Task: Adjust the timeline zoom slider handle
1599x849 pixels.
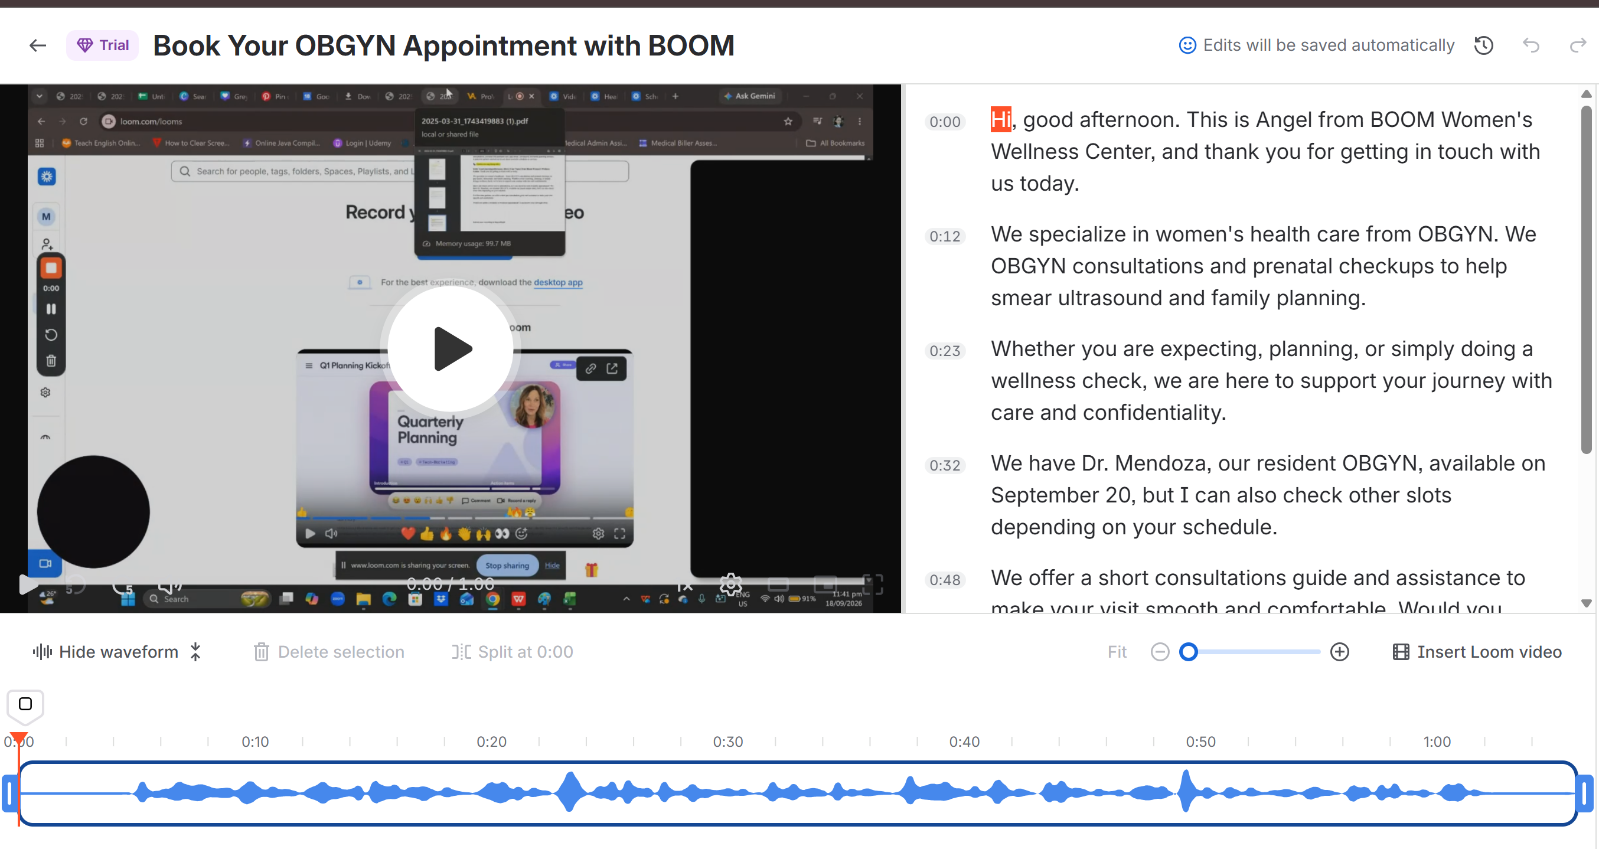Action: click(x=1188, y=652)
